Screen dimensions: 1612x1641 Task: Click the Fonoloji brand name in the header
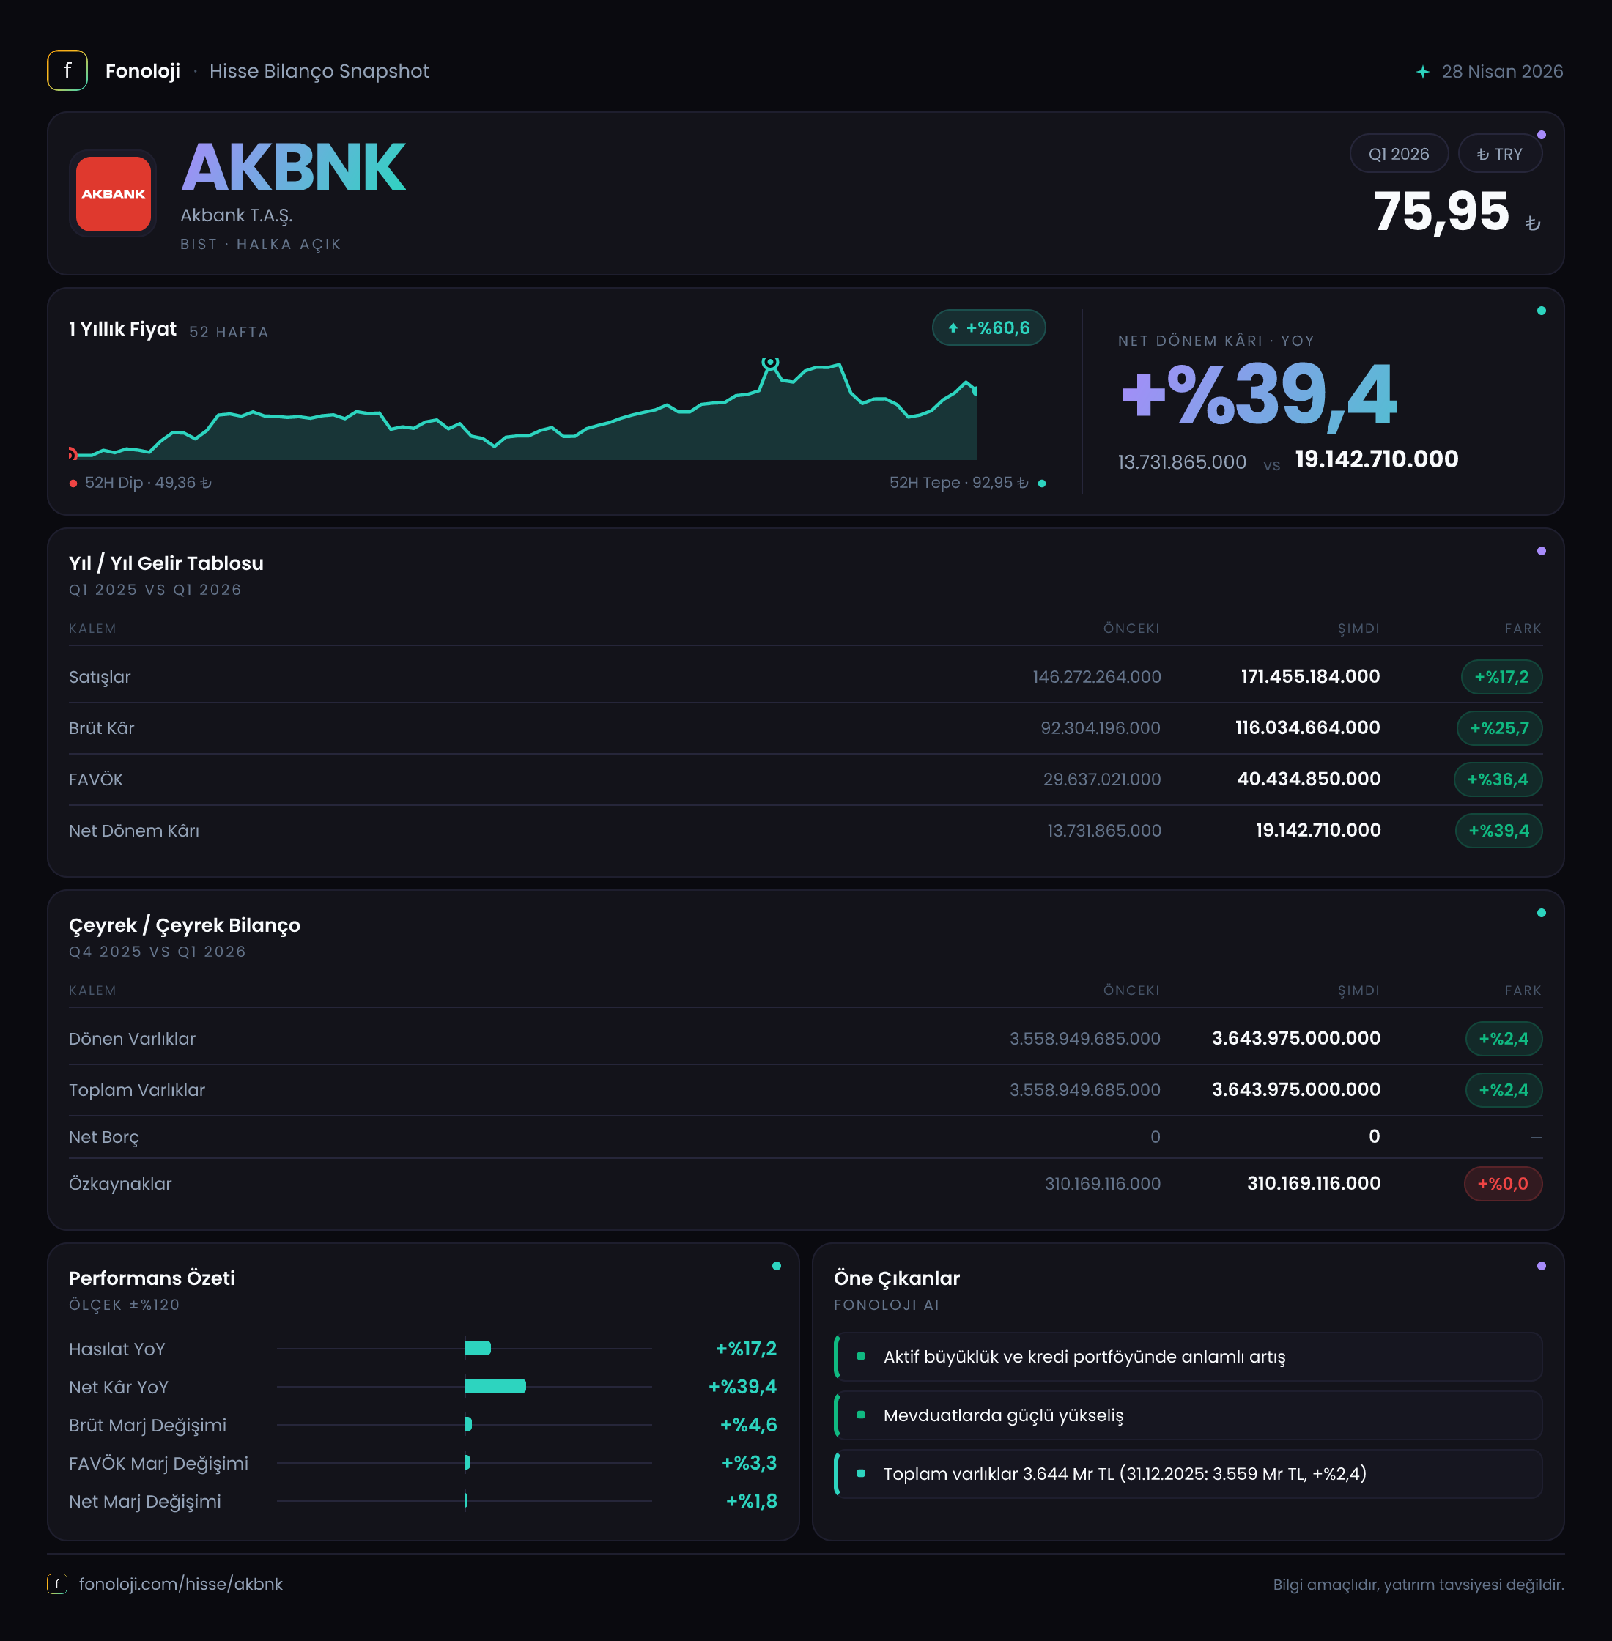pyautogui.click(x=142, y=71)
